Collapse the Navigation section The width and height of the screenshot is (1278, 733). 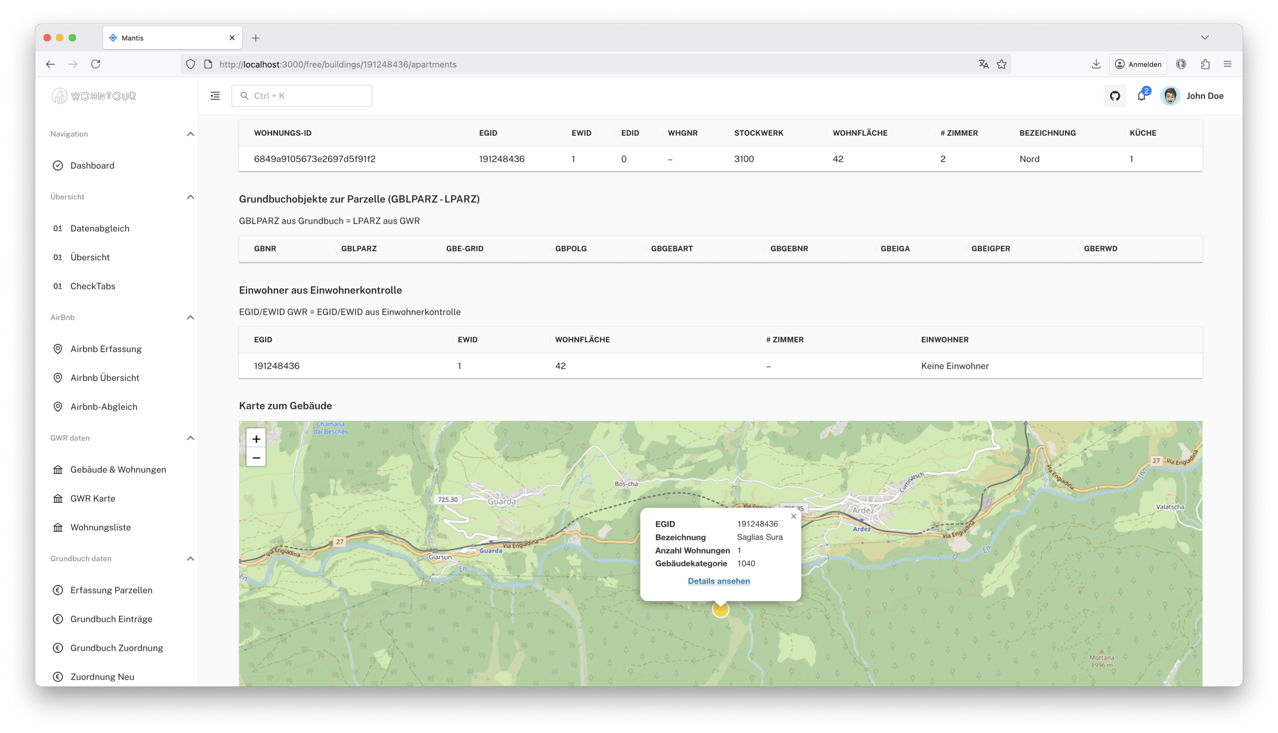click(x=190, y=134)
